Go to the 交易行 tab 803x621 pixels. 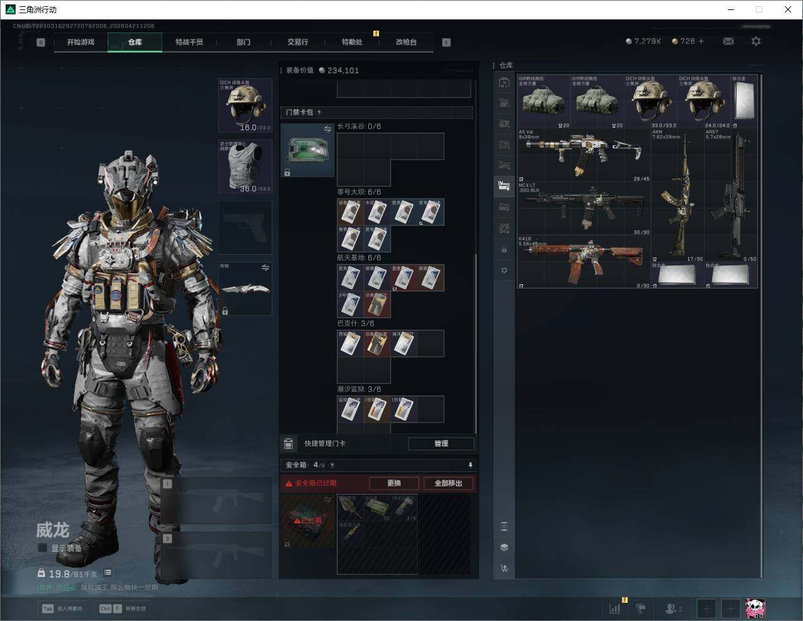coord(298,42)
